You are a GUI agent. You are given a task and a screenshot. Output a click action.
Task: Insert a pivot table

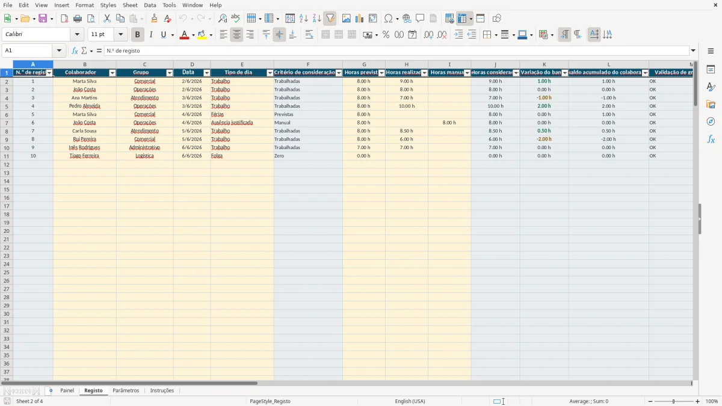click(373, 19)
